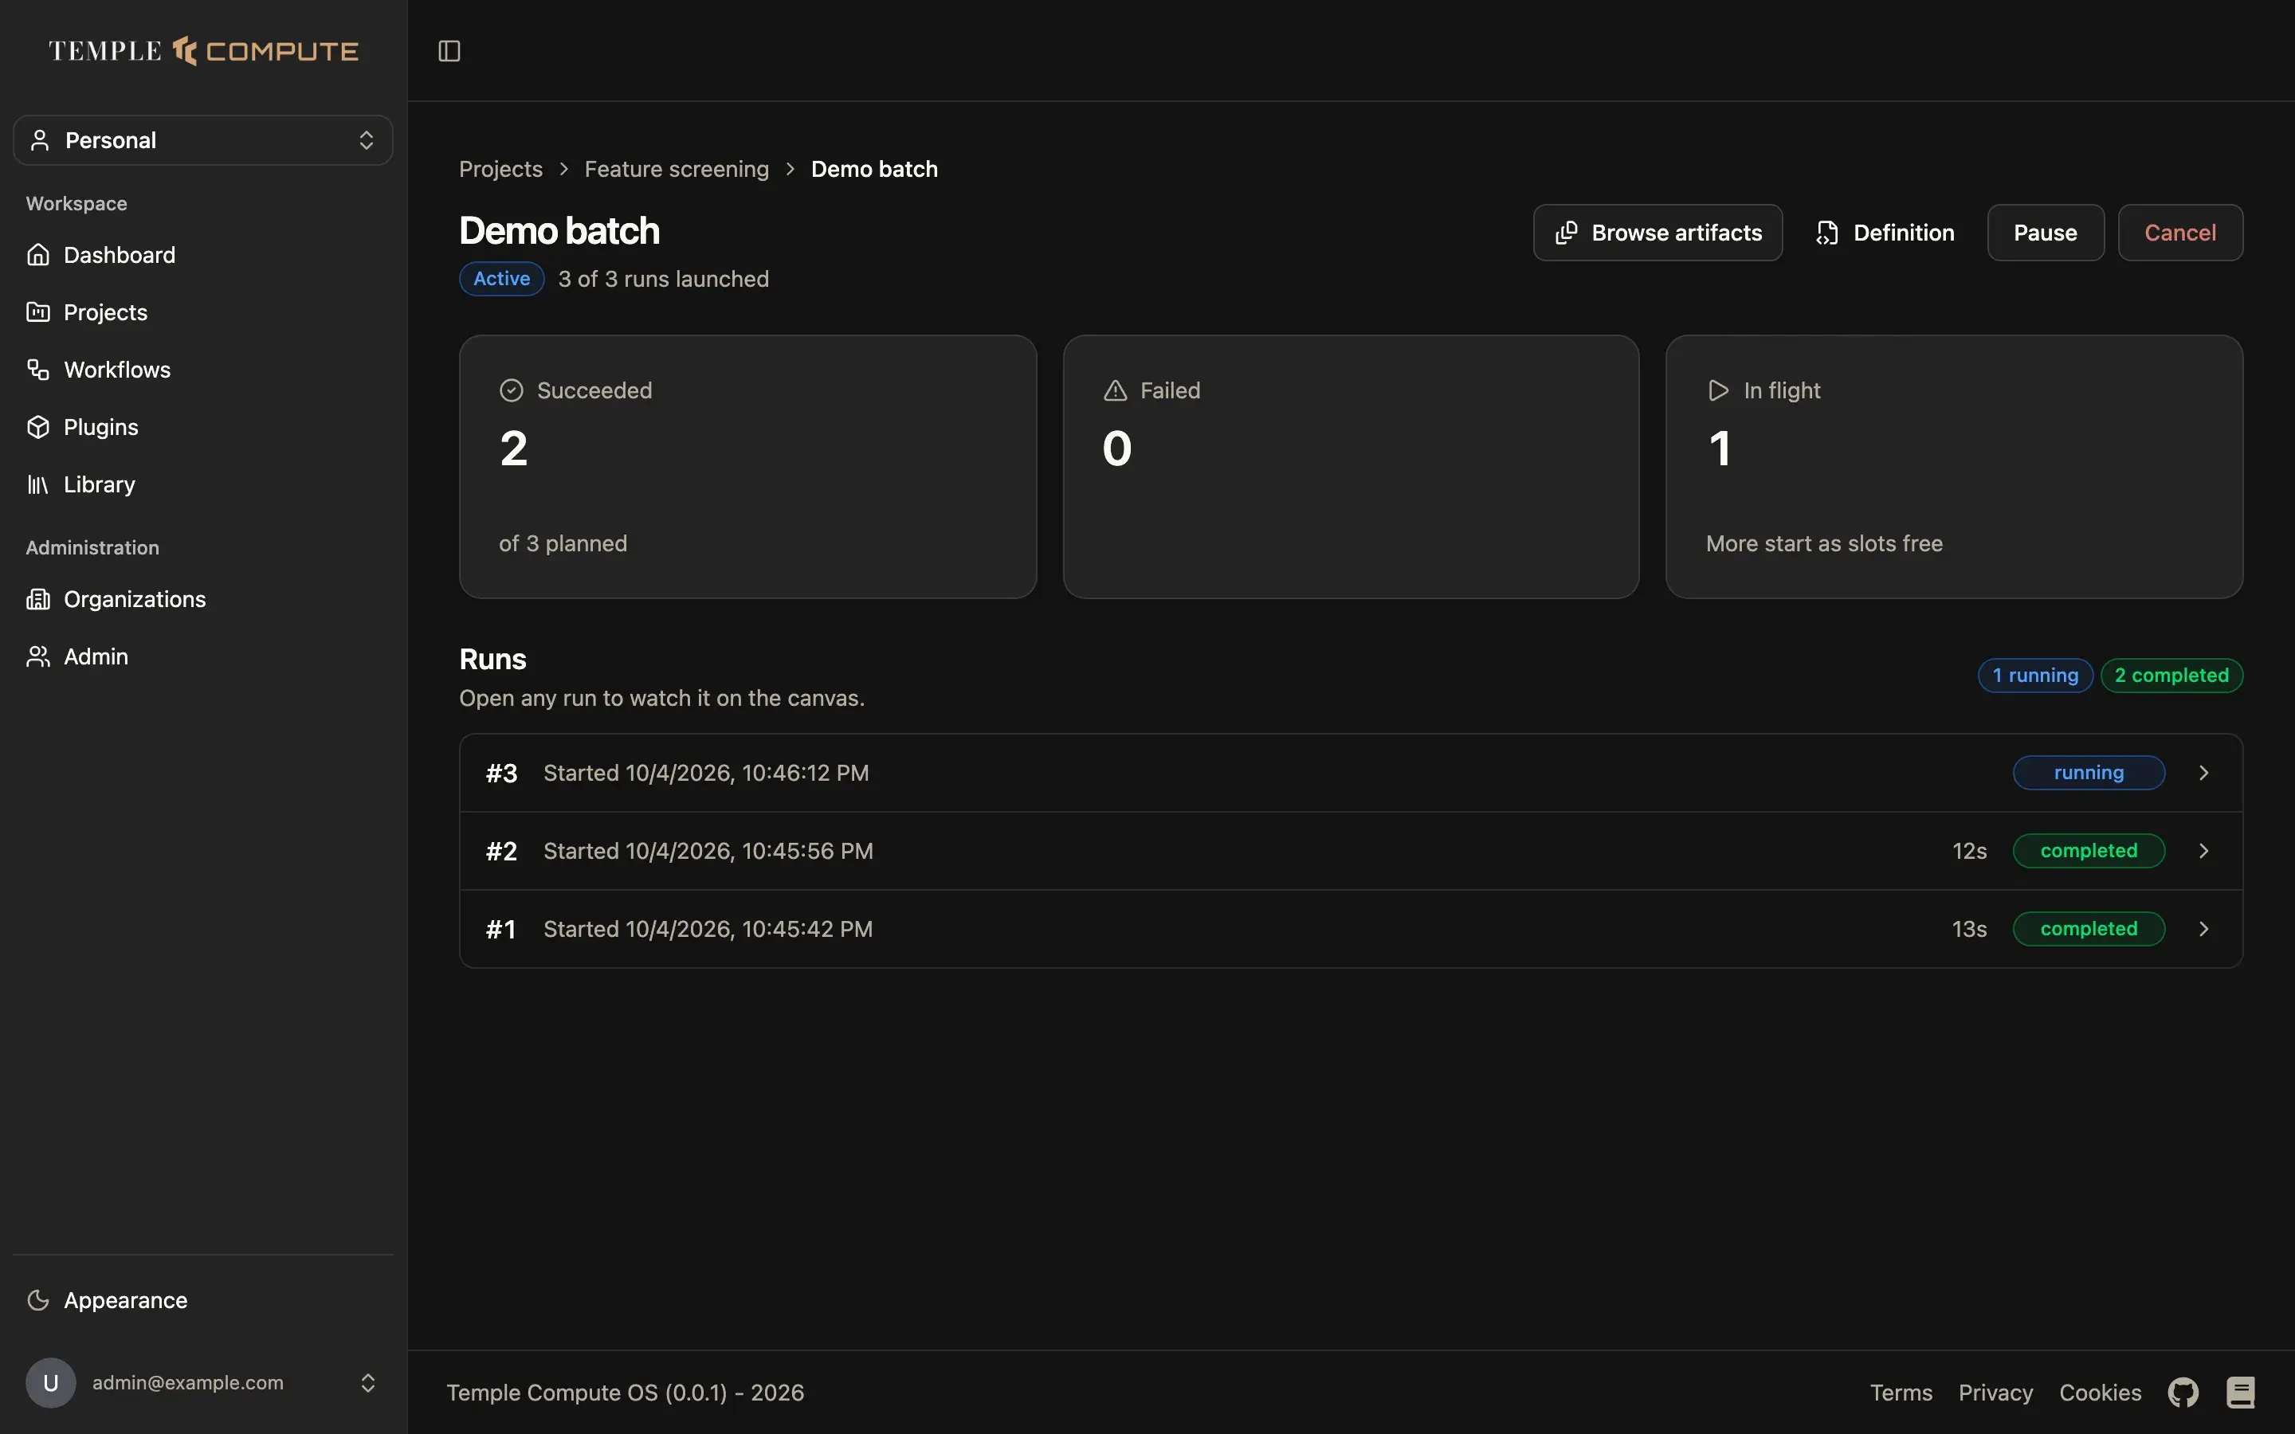Image resolution: width=2295 pixels, height=1434 pixels.
Task: Click the running status on run #3
Action: [x=2089, y=773]
